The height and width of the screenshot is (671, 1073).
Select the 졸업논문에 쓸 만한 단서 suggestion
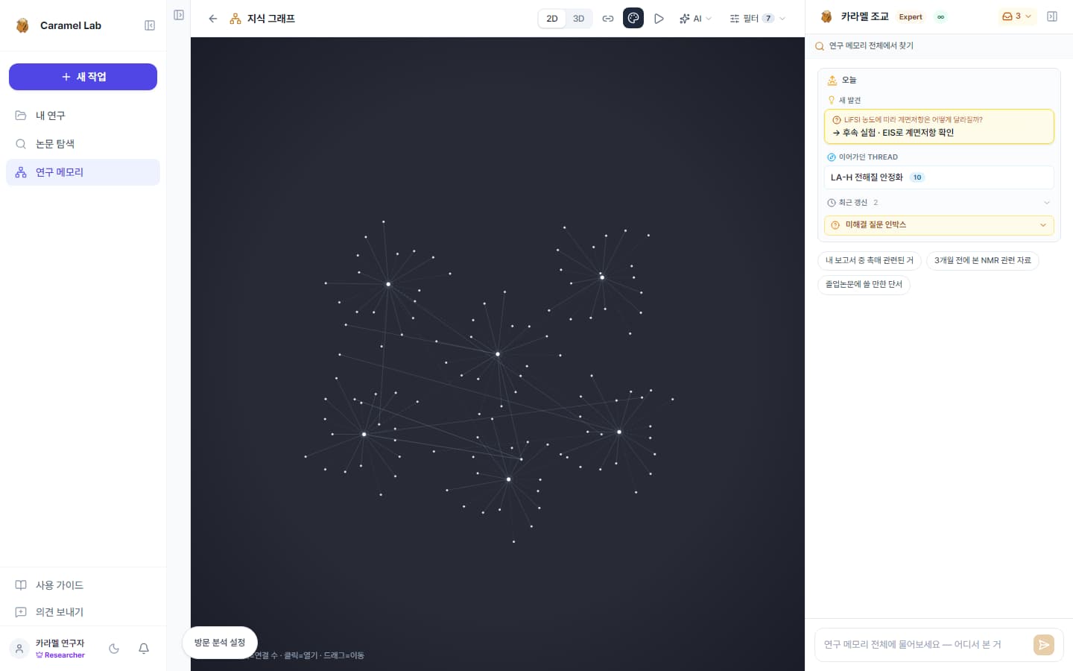[864, 285]
